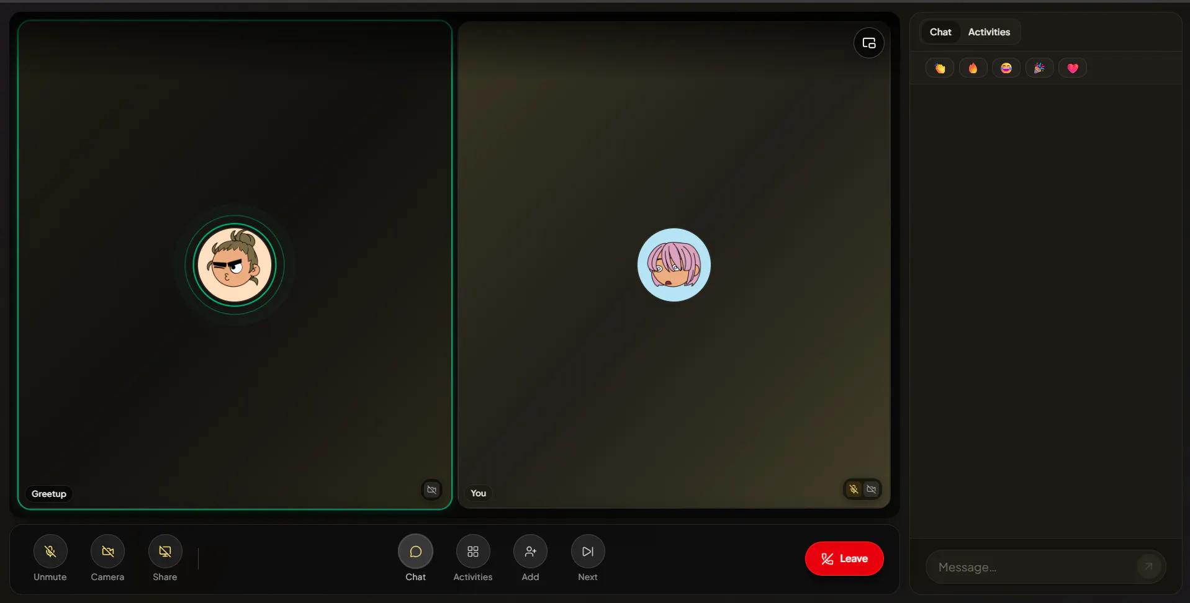Toggle the Chat panel button in toolbar
This screenshot has width=1190, height=603.
415,552
